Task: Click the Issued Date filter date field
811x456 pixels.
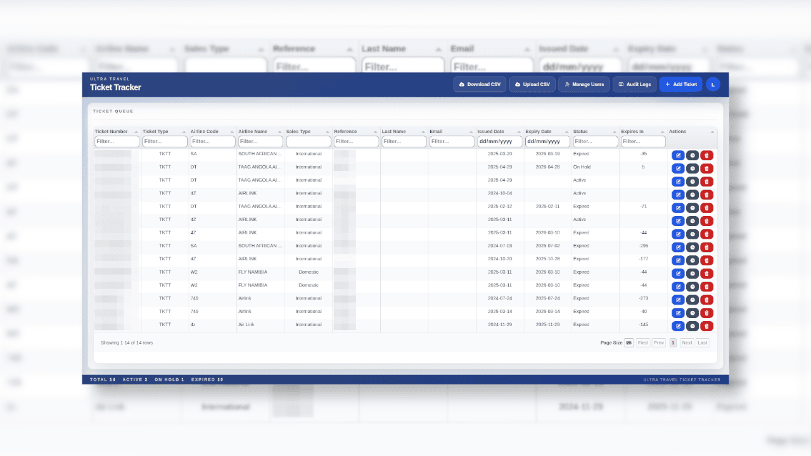Action: [500, 142]
